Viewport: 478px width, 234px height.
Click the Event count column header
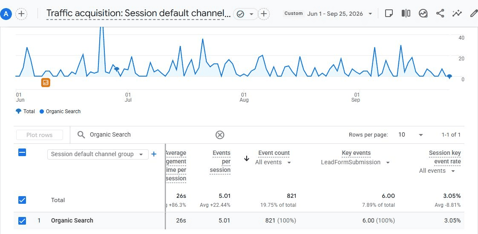click(274, 153)
